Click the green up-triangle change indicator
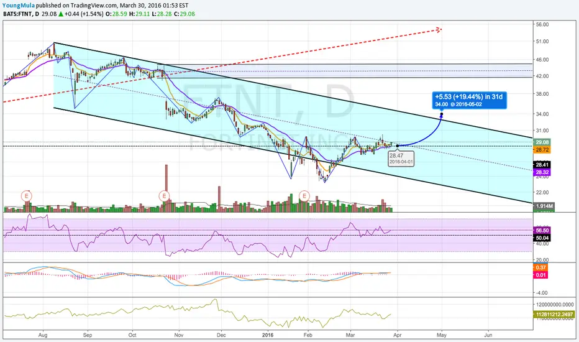Viewport: 579px width, 342px height. pos(60,14)
